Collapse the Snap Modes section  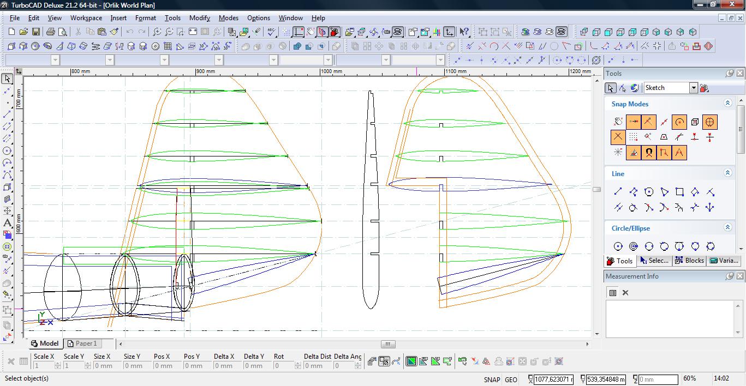[x=727, y=103]
